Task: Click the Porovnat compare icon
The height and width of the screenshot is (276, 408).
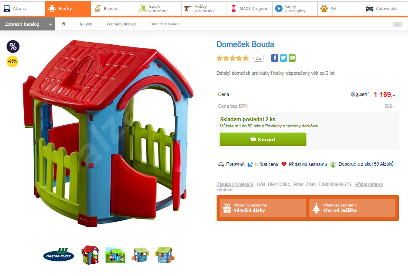Action: click(x=221, y=164)
